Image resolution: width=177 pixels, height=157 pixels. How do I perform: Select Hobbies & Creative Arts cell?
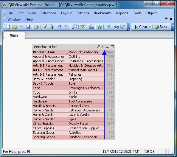click(86, 66)
